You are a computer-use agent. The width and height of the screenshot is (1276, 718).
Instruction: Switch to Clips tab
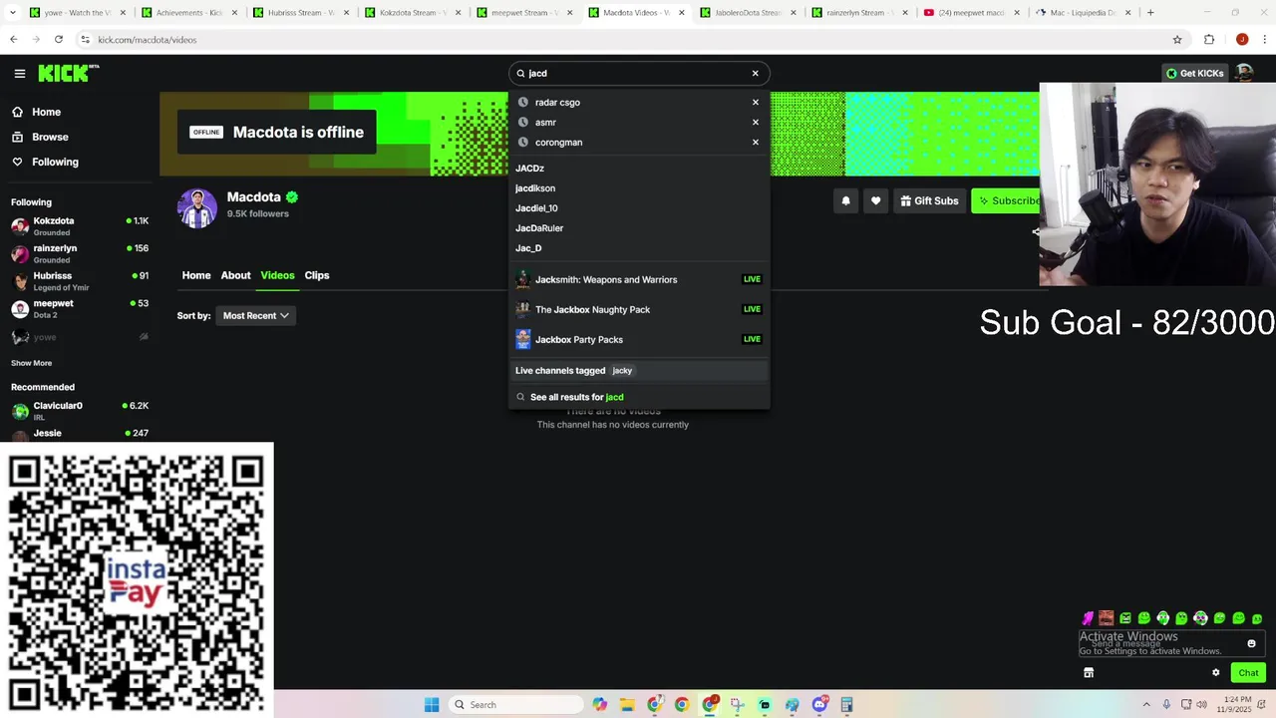[317, 275]
